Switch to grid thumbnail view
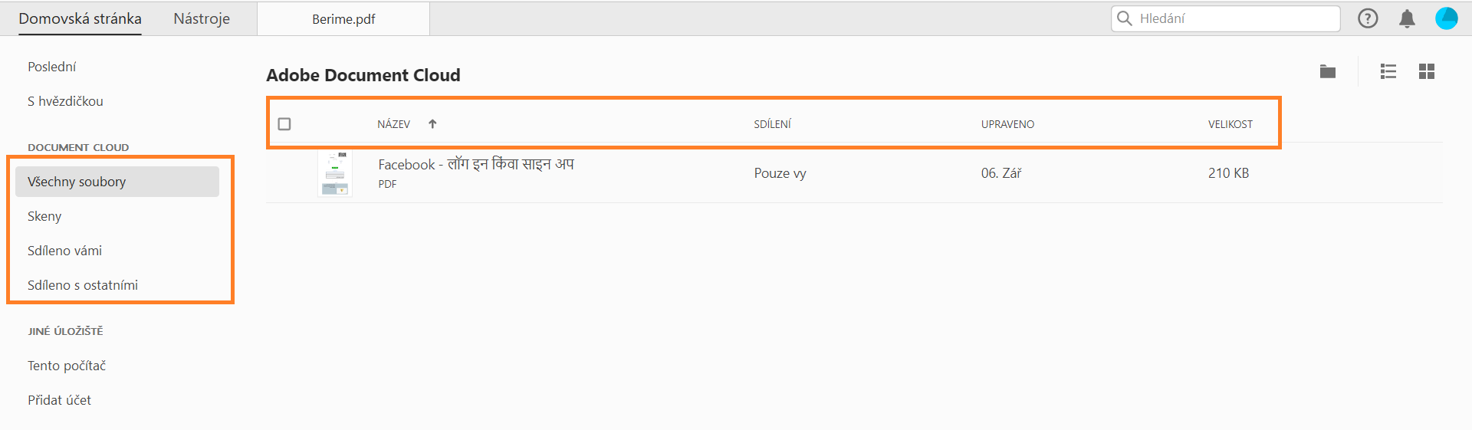Viewport: 1472px width, 430px height. click(1426, 71)
